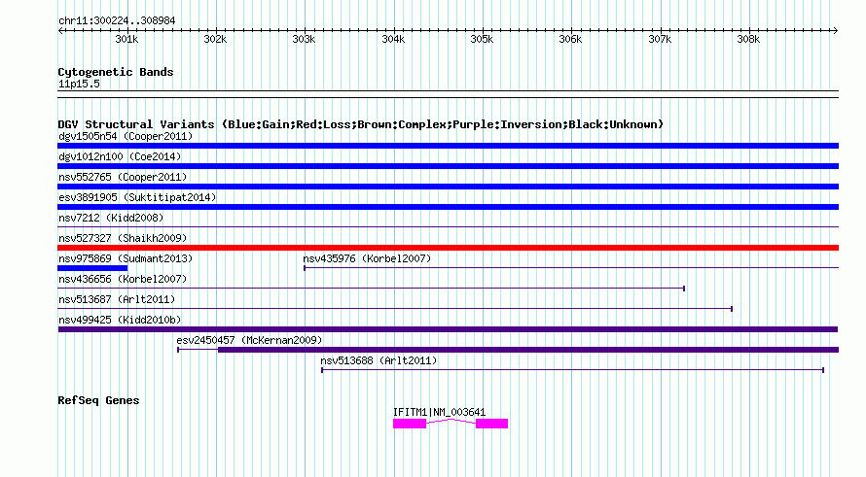The height and width of the screenshot is (477, 866).
Task: Click the 308k ruler tick label
Action: [748, 40]
